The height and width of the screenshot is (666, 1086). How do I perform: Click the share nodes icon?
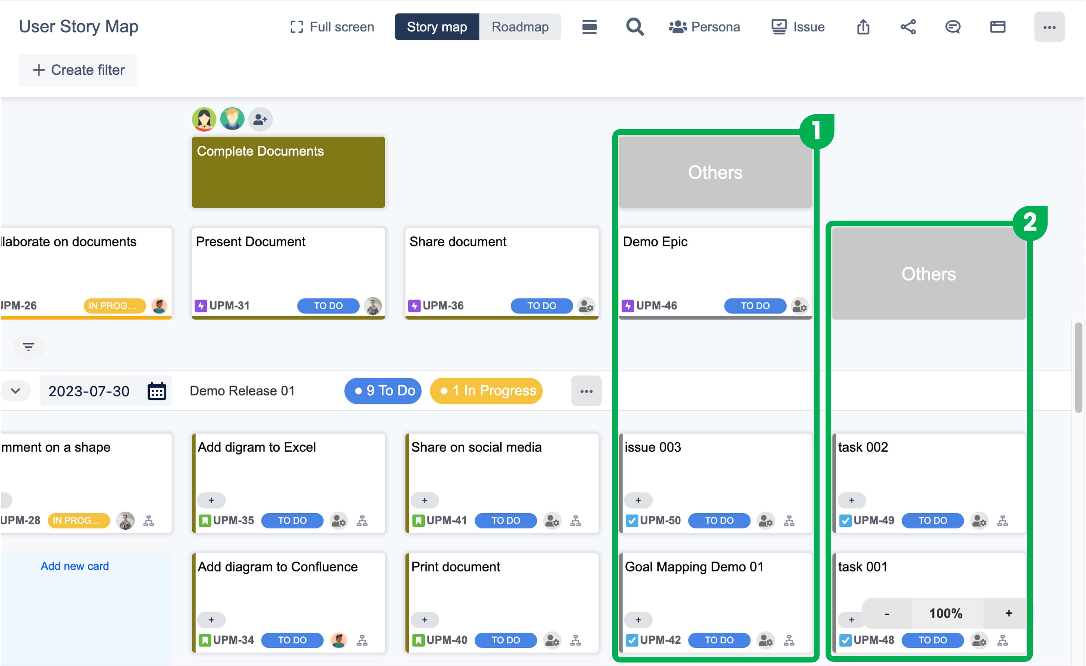click(x=908, y=27)
